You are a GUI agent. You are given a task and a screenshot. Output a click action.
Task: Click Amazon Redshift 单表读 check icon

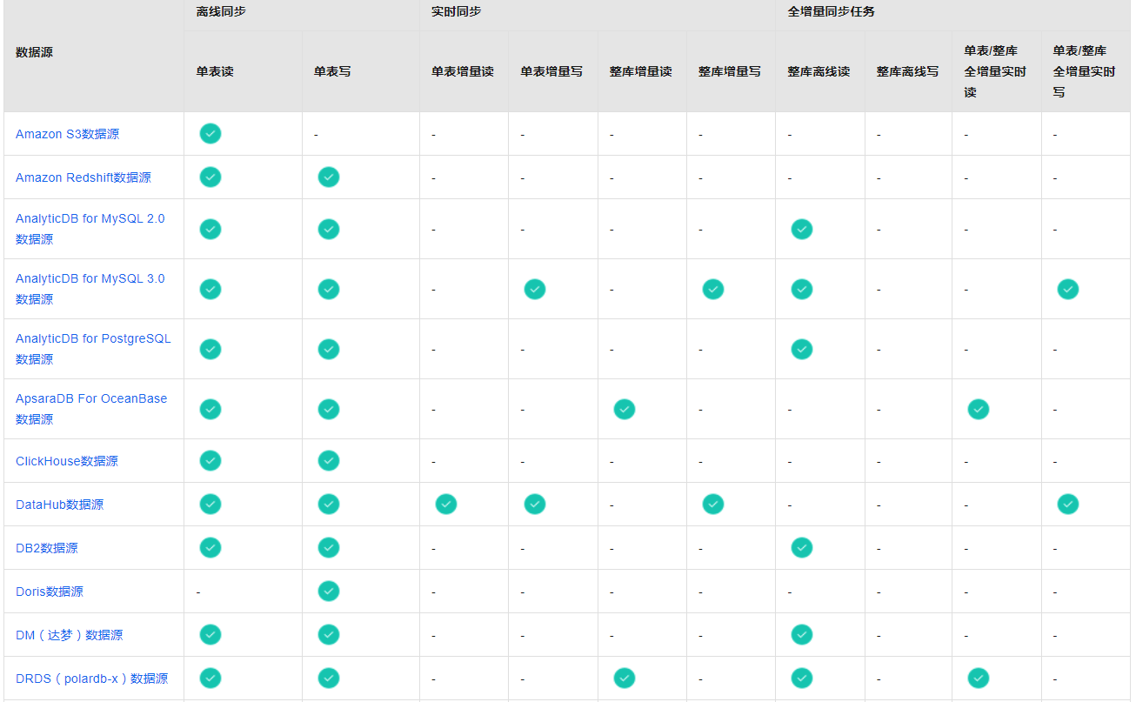pyautogui.click(x=210, y=177)
